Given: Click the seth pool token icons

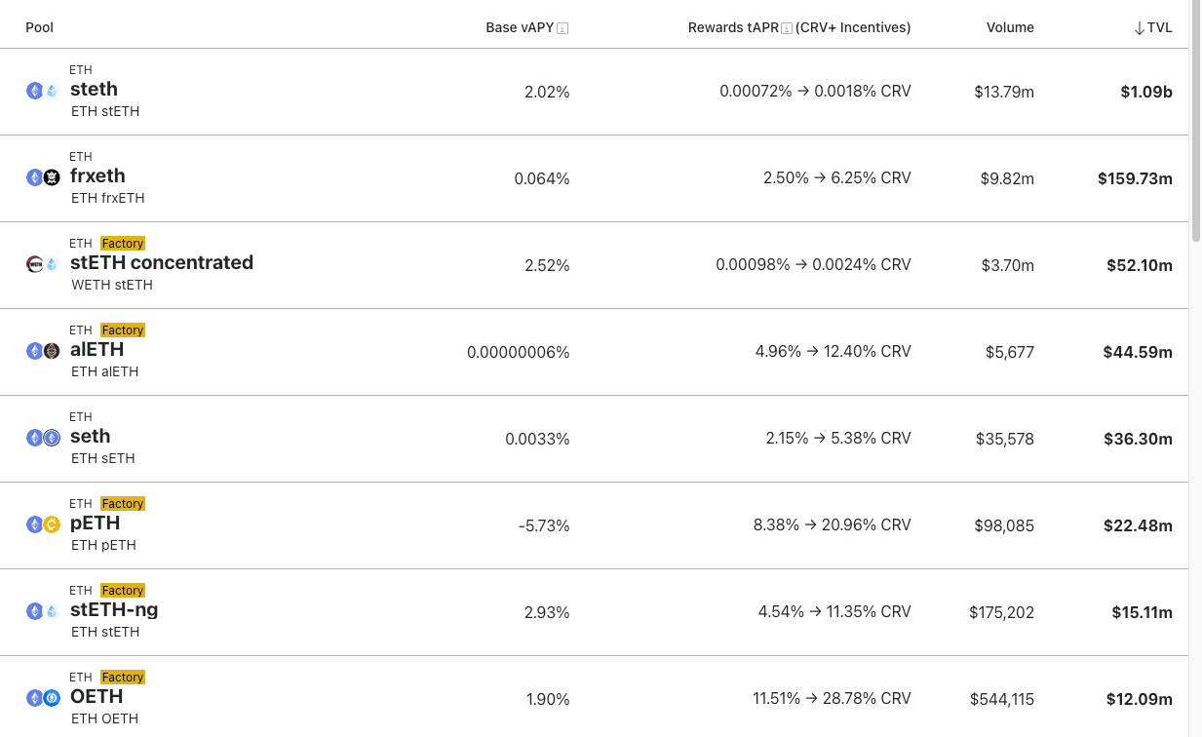Looking at the screenshot, I should coord(43,438).
